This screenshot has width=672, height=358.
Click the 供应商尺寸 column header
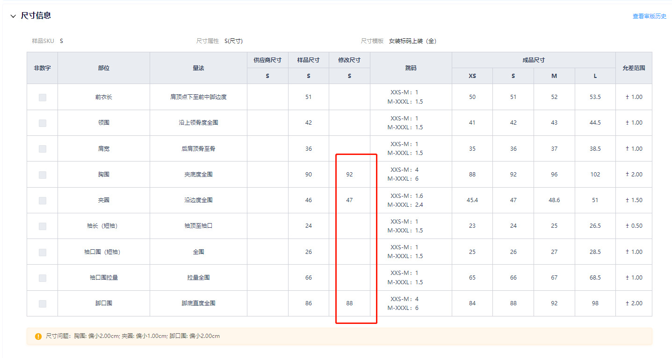click(x=267, y=60)
